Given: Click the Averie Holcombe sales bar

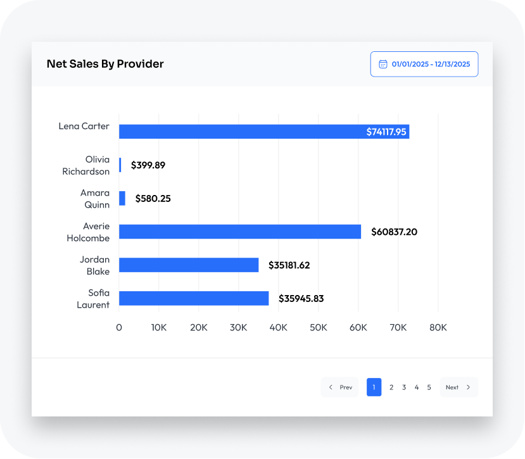Looking at the screenshot, I should pyautogui.click(x=239, y=232).
